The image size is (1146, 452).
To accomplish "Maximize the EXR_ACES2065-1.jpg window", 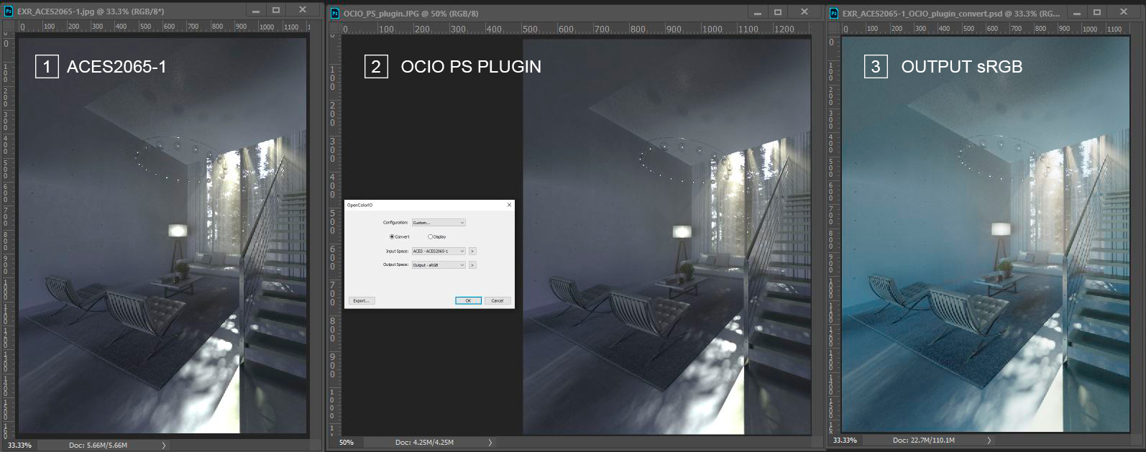I will click(276, 11).
